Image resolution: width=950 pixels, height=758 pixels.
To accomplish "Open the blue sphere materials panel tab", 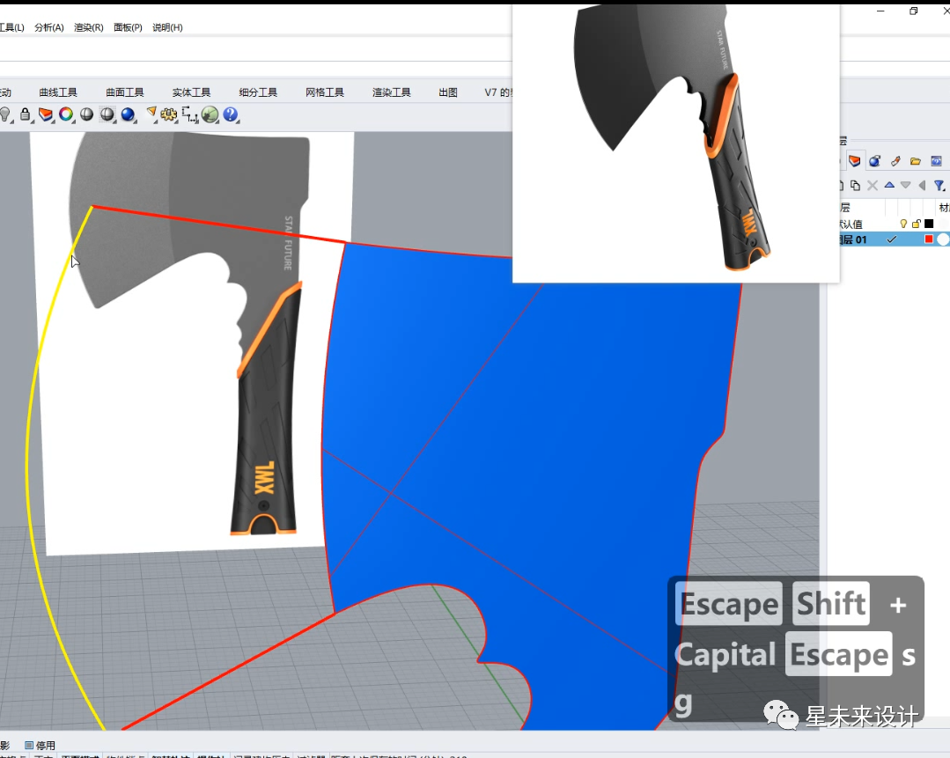I will [874, 161].
